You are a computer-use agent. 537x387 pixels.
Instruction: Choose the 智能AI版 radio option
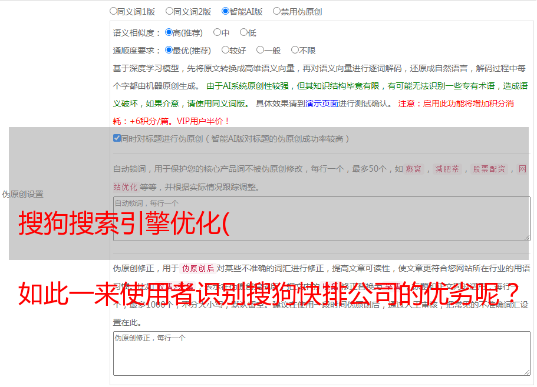(x=225, y=11)
